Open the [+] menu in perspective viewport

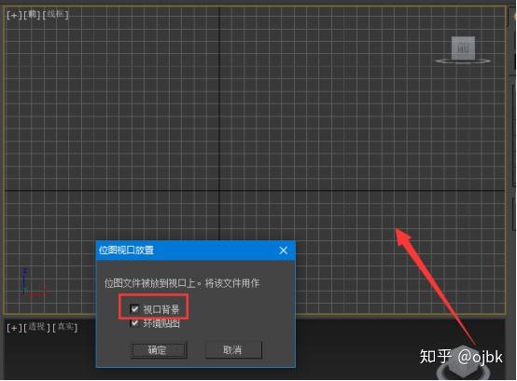[x=14, y=328]
